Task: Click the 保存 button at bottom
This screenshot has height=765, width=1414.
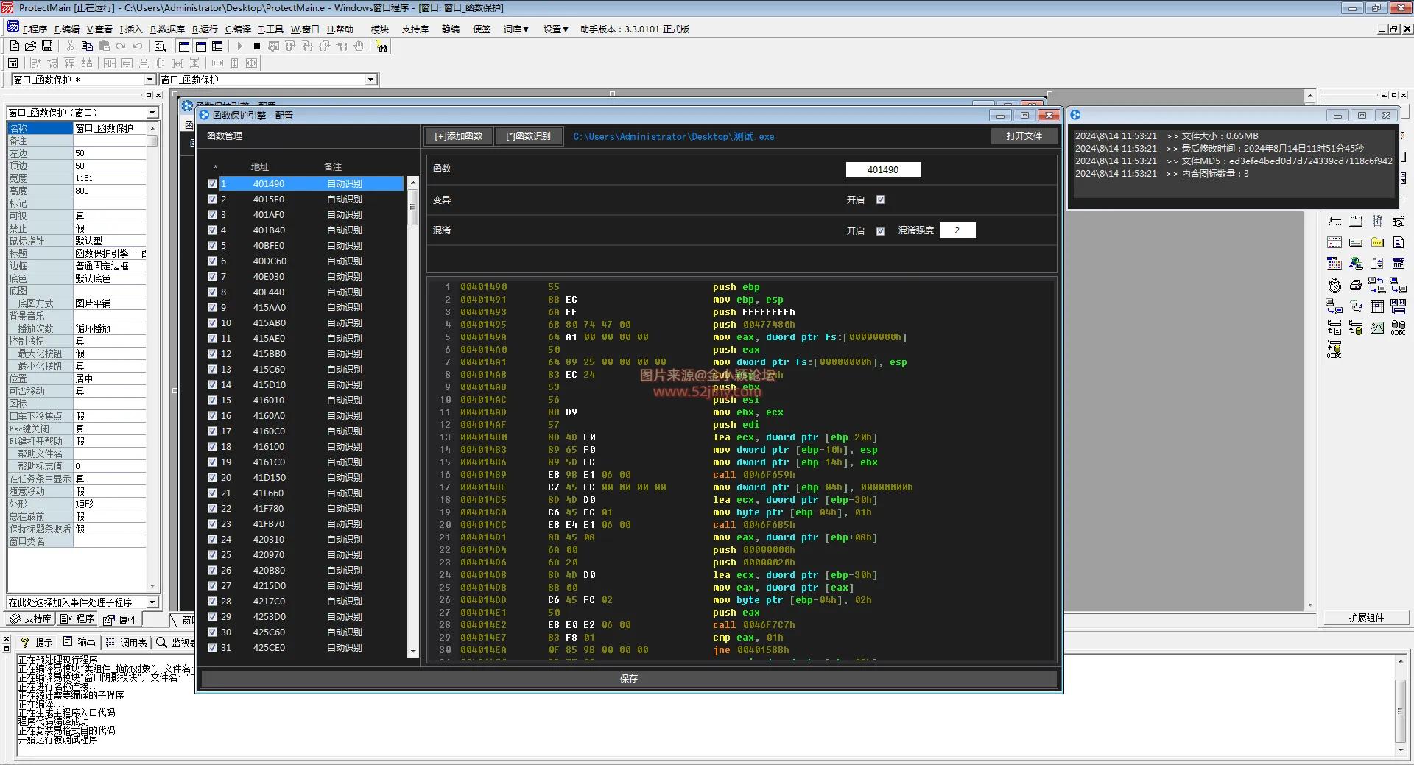Action: click(628, 679)
